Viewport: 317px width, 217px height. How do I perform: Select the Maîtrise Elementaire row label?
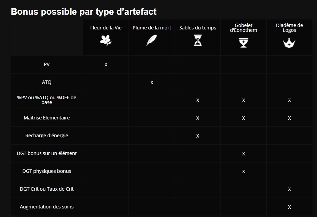pyautogui.click(x=47, y=118)
